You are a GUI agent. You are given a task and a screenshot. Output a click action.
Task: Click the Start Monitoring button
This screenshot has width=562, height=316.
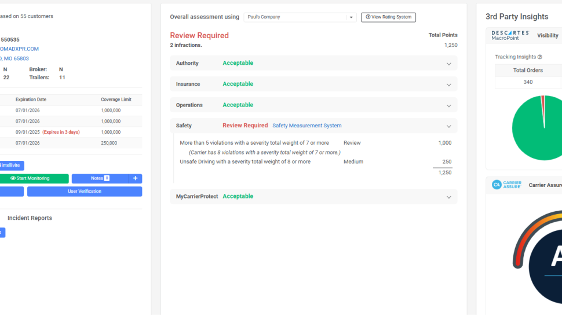[x=33, y=179]
